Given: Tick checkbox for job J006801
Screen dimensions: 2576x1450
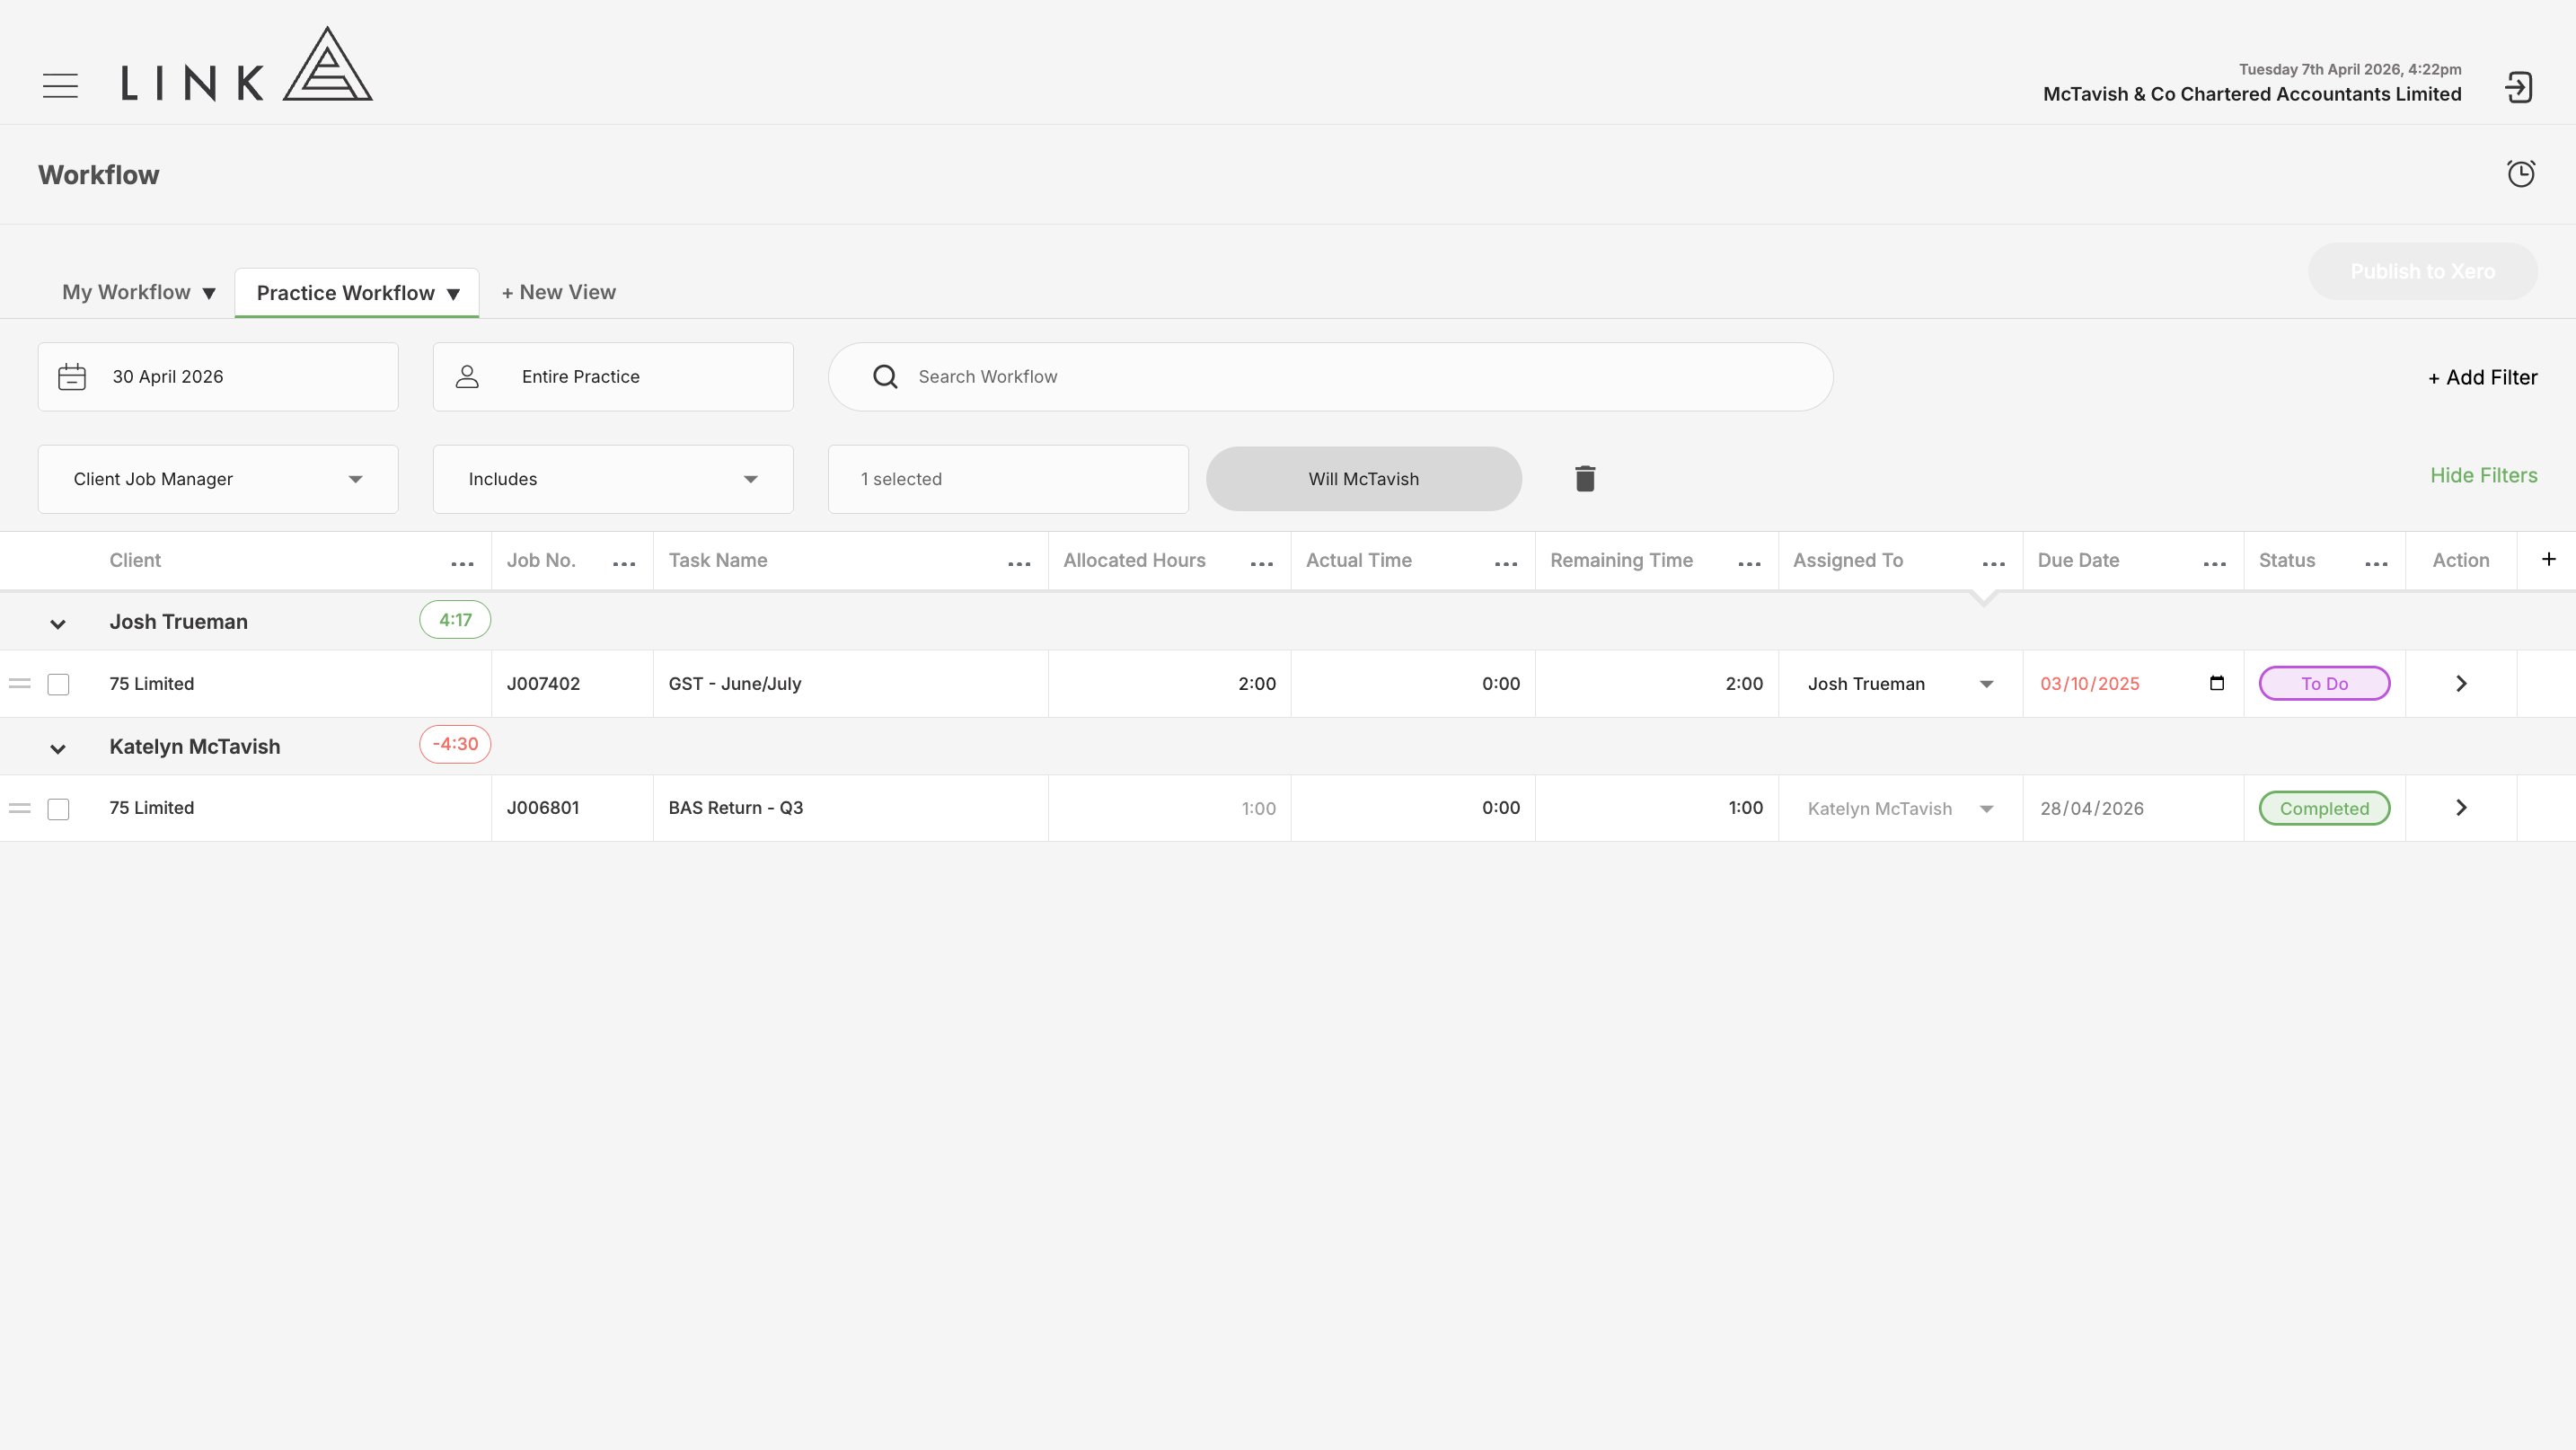Looking at the screenshot, I should [x=59, y=809].
